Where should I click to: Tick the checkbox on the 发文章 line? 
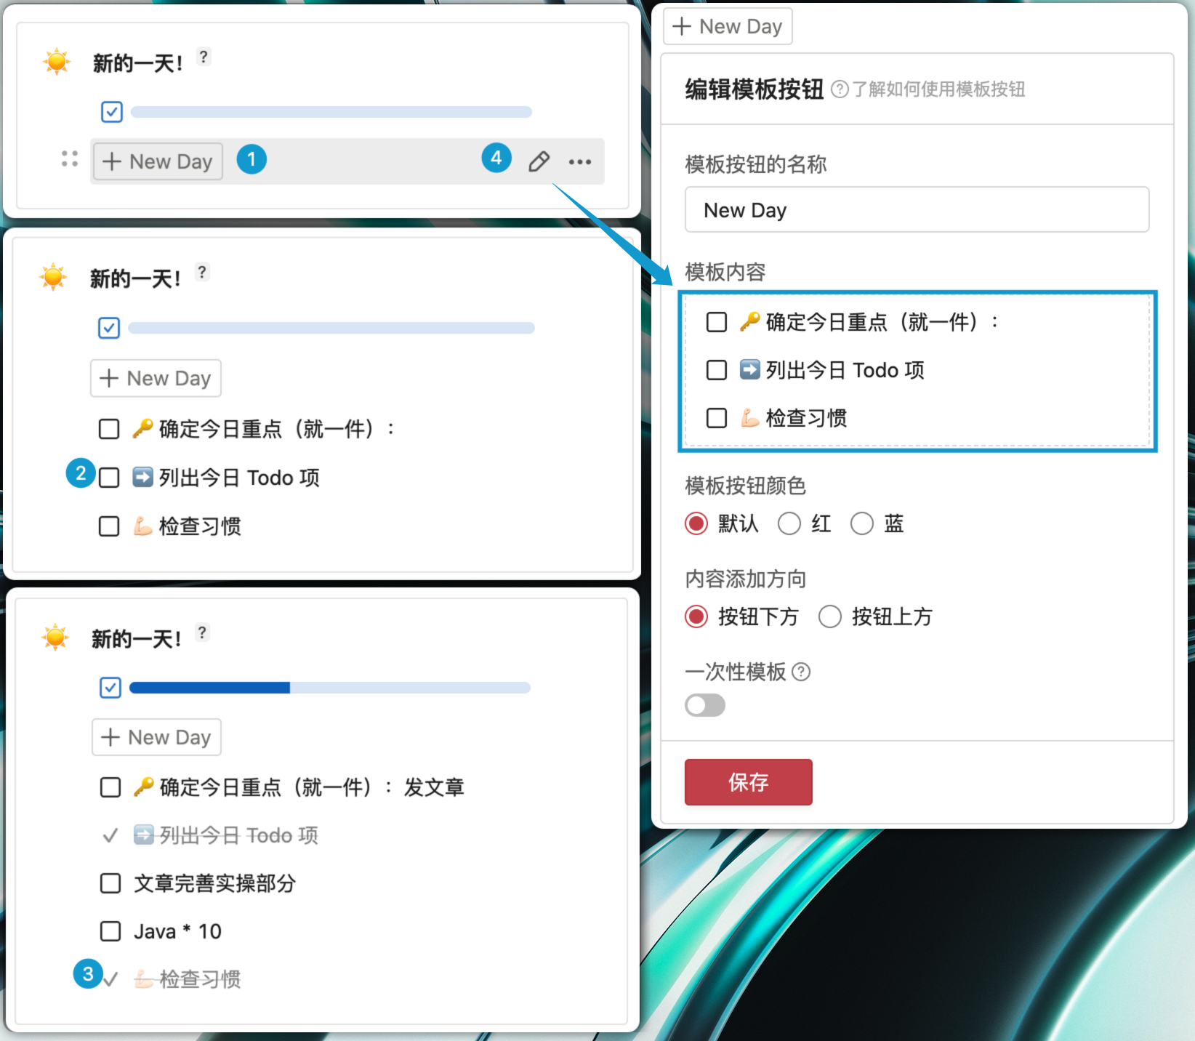[110, 787]
